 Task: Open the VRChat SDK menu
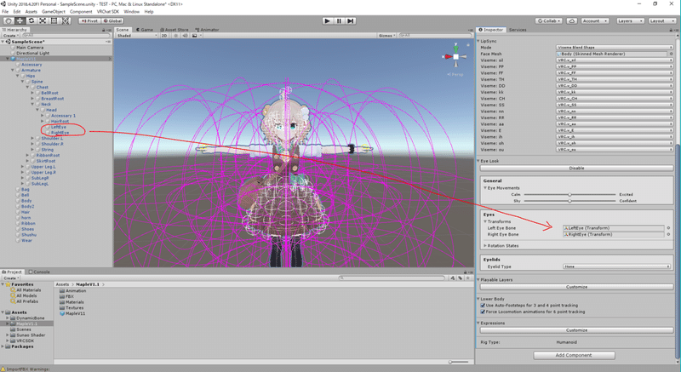pyautogui.click(x=108, y=12)
